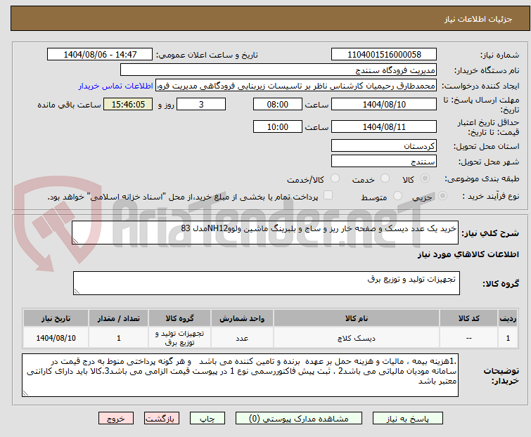Click the table date cell 1404/08/10

pyautogui.click(x=56, y=338)
